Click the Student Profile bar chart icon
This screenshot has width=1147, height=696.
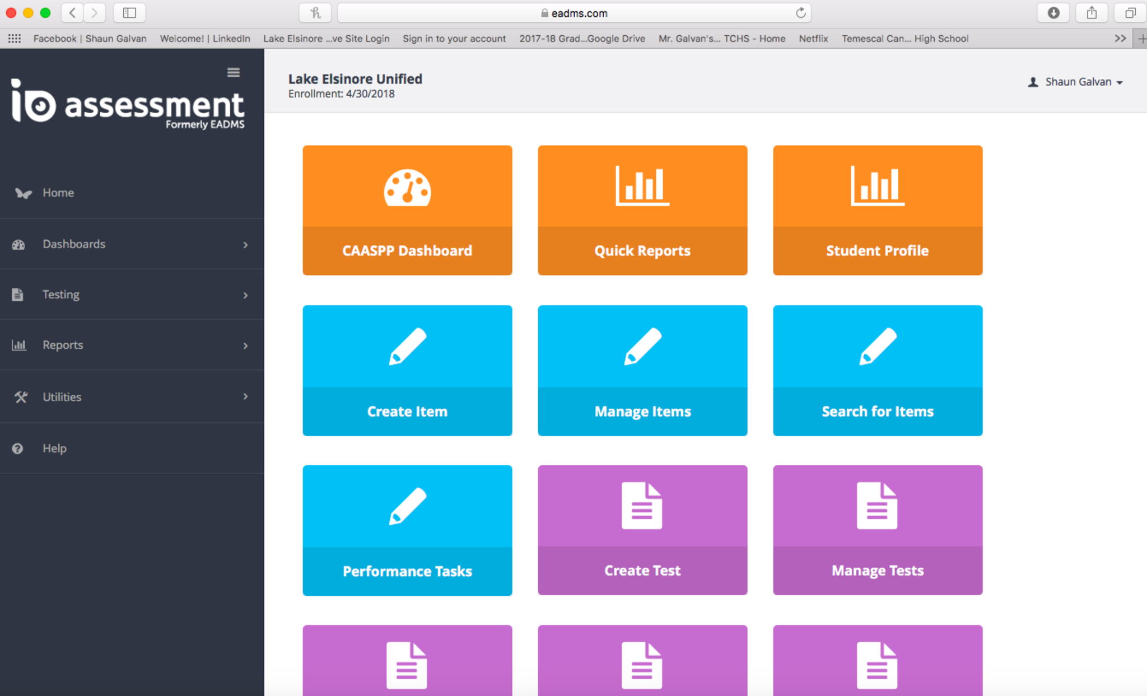(877, 186)
